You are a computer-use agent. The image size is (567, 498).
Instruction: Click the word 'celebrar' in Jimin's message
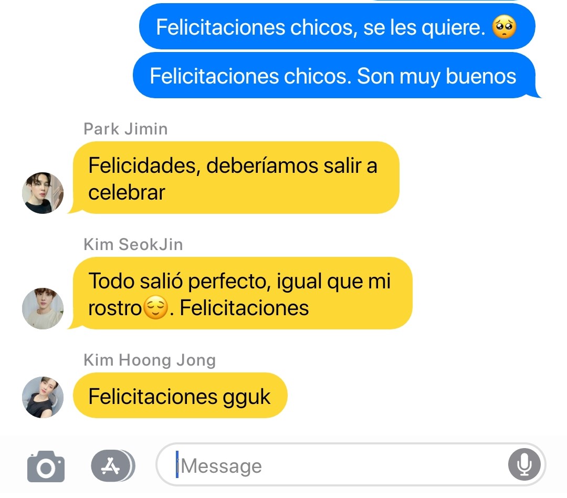(x=127, y=192)
